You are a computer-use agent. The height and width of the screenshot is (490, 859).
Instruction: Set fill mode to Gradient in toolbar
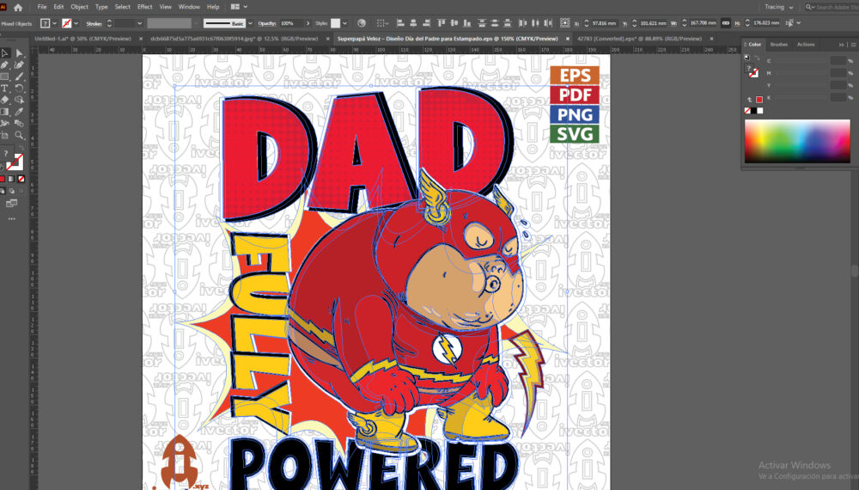click(12, 179)
